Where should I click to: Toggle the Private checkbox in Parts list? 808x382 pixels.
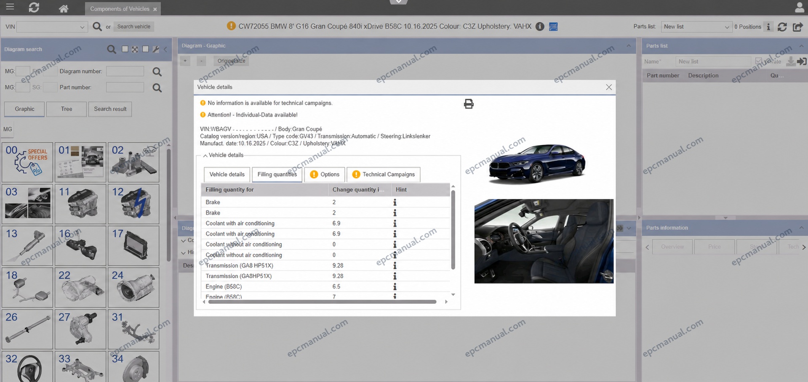[759, 61]
